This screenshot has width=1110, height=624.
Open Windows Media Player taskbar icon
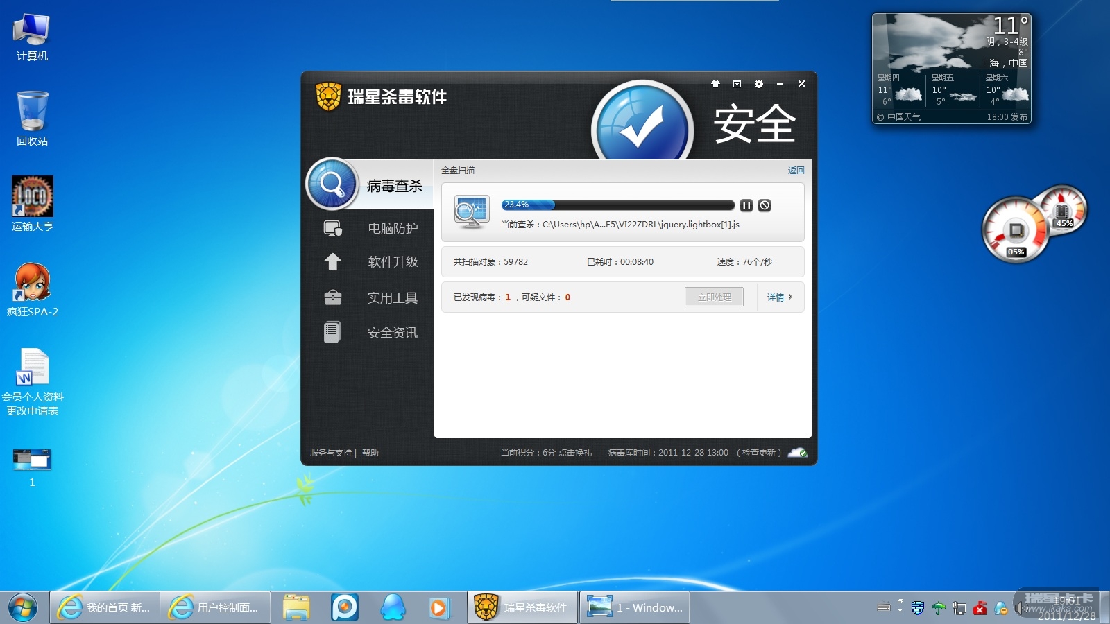(438, 608)
